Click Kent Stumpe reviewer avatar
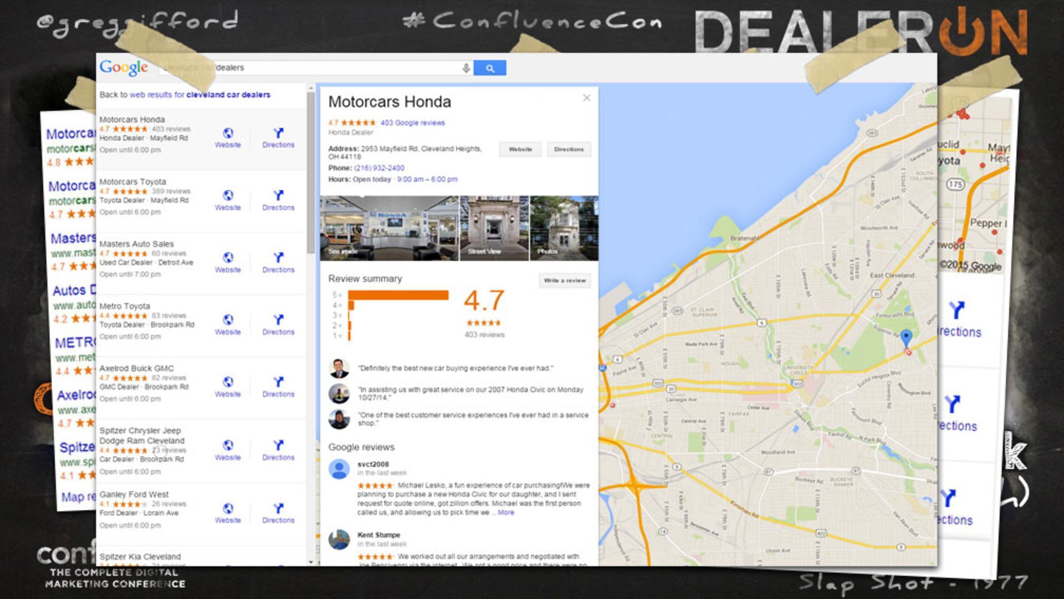The width and height of the screenshot is (1064, 599). (x=339, y=540)
